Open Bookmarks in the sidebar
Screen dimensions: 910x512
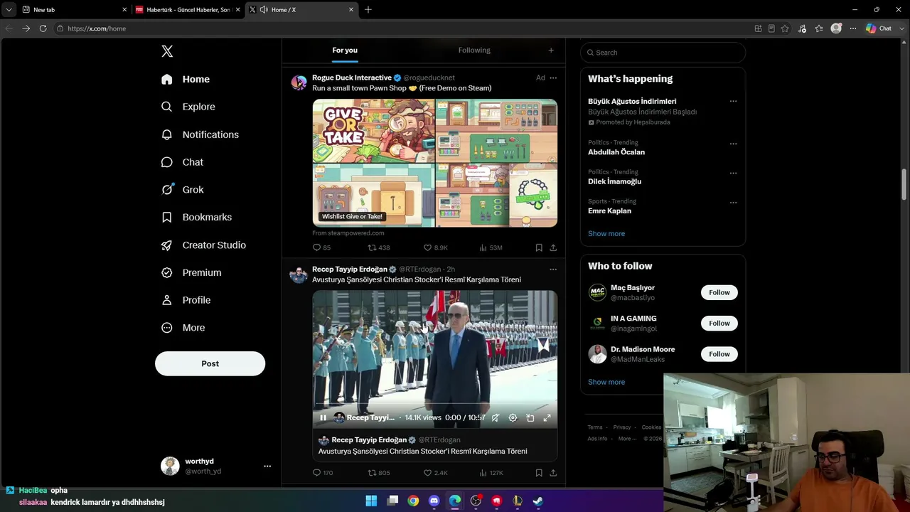pos(196,217)
